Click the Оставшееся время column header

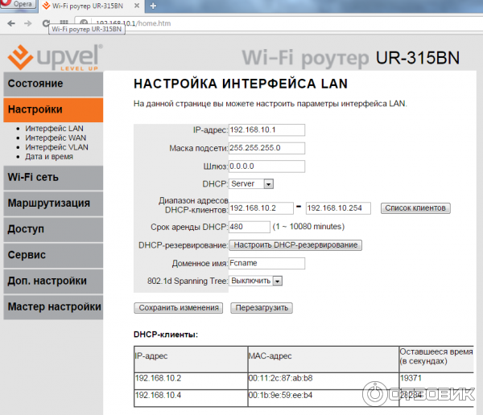[x=436, y=360]
